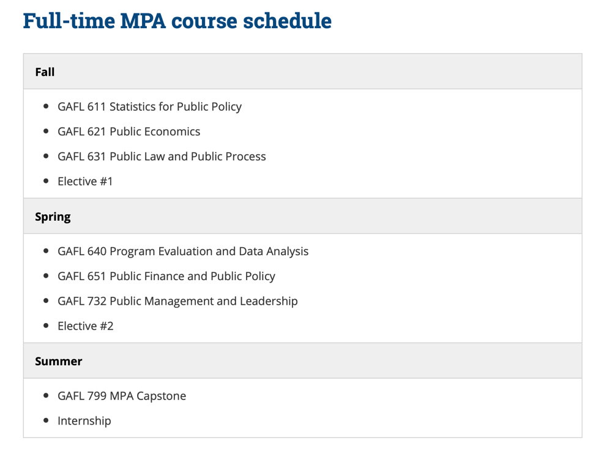Click GAFL 621 Public Economics

coord(129,132)
